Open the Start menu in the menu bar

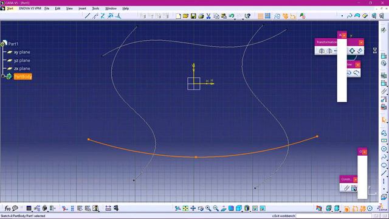(x=10, y=9)
